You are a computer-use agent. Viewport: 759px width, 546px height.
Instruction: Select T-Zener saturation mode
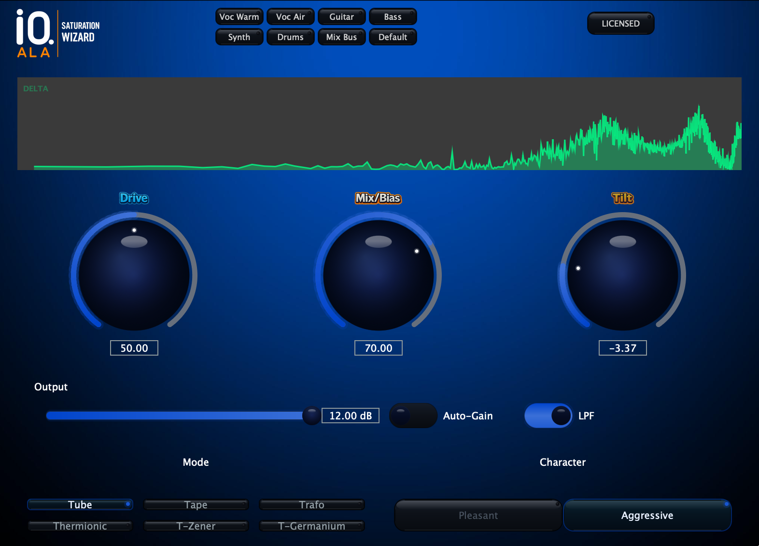(196, 526)
